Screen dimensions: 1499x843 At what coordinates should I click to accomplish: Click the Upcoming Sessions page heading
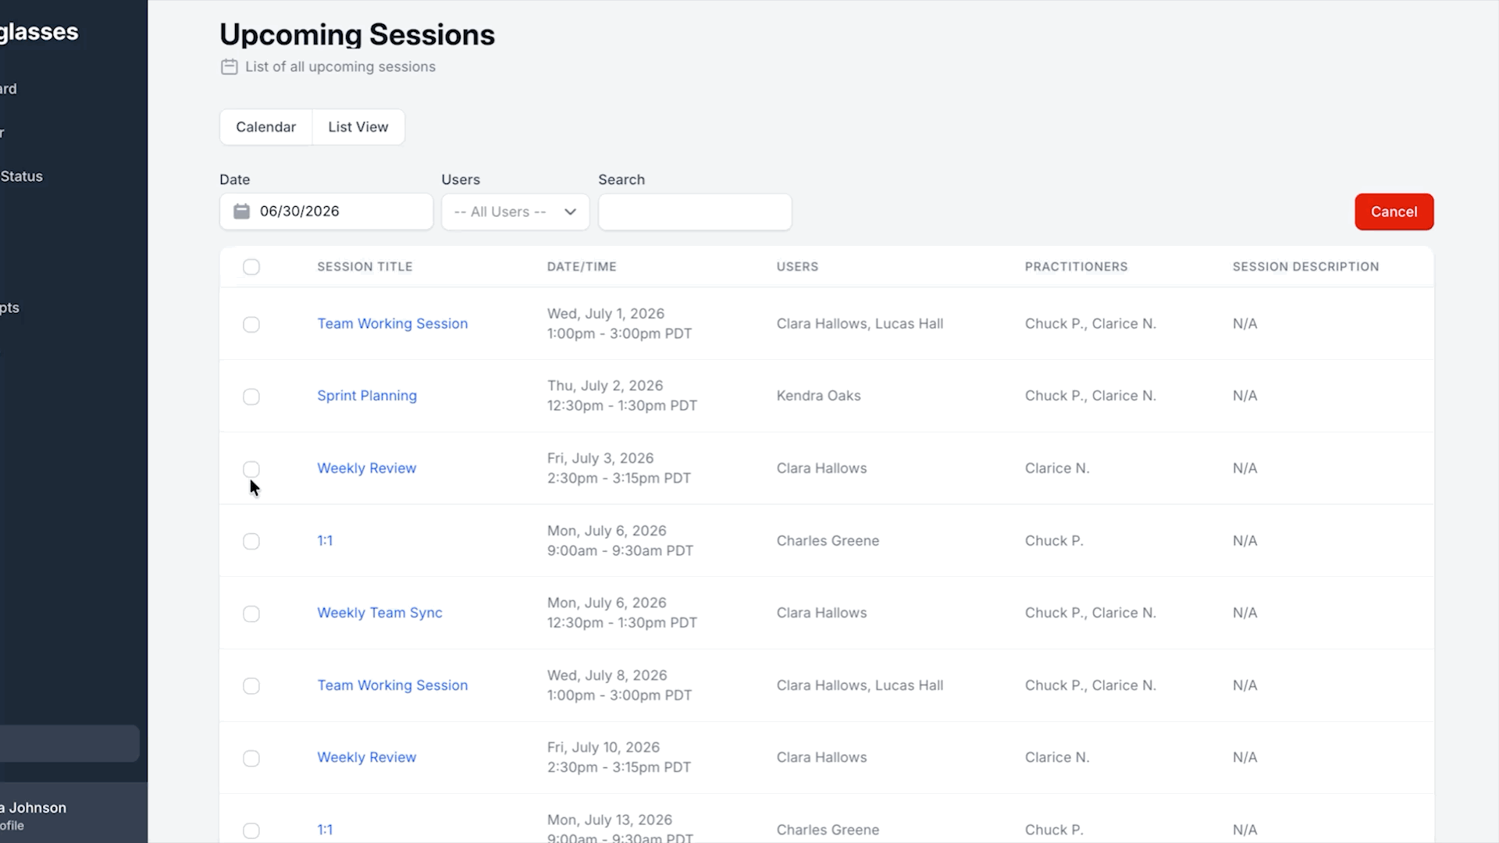click(x=357, y=35)
